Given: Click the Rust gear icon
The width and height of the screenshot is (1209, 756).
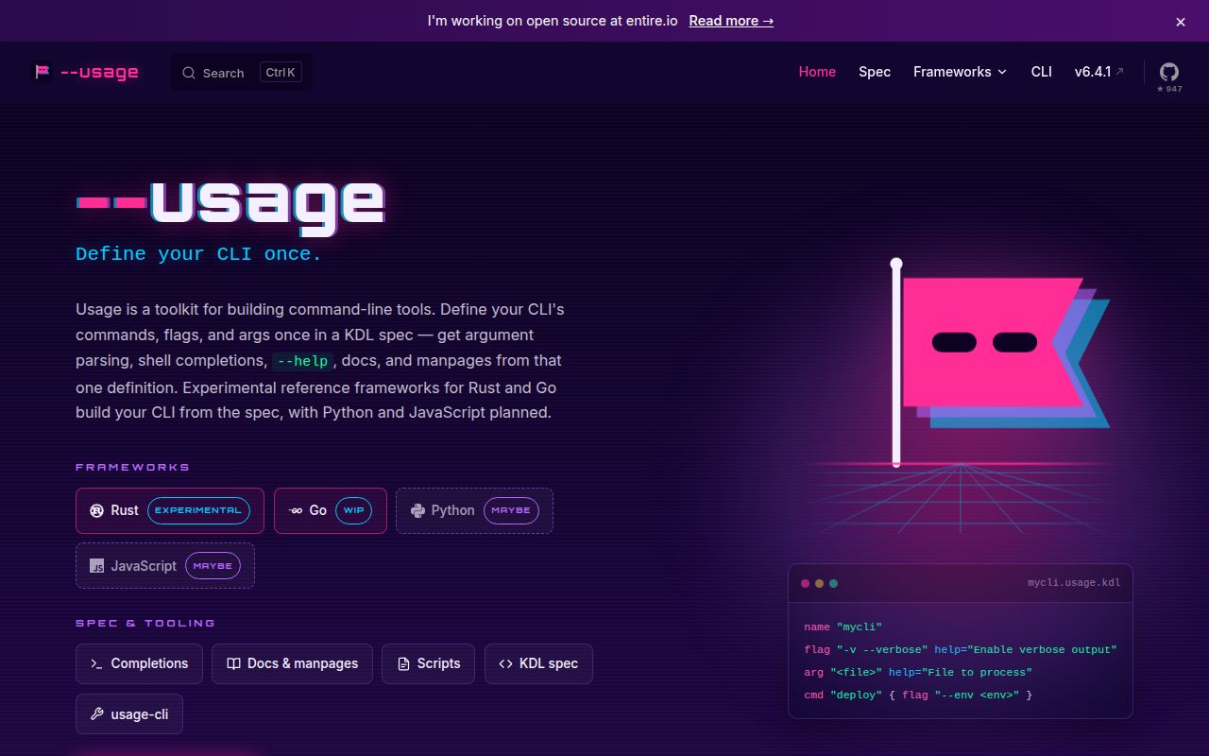Looking at the screenshot, I should (x=96, y=510).
